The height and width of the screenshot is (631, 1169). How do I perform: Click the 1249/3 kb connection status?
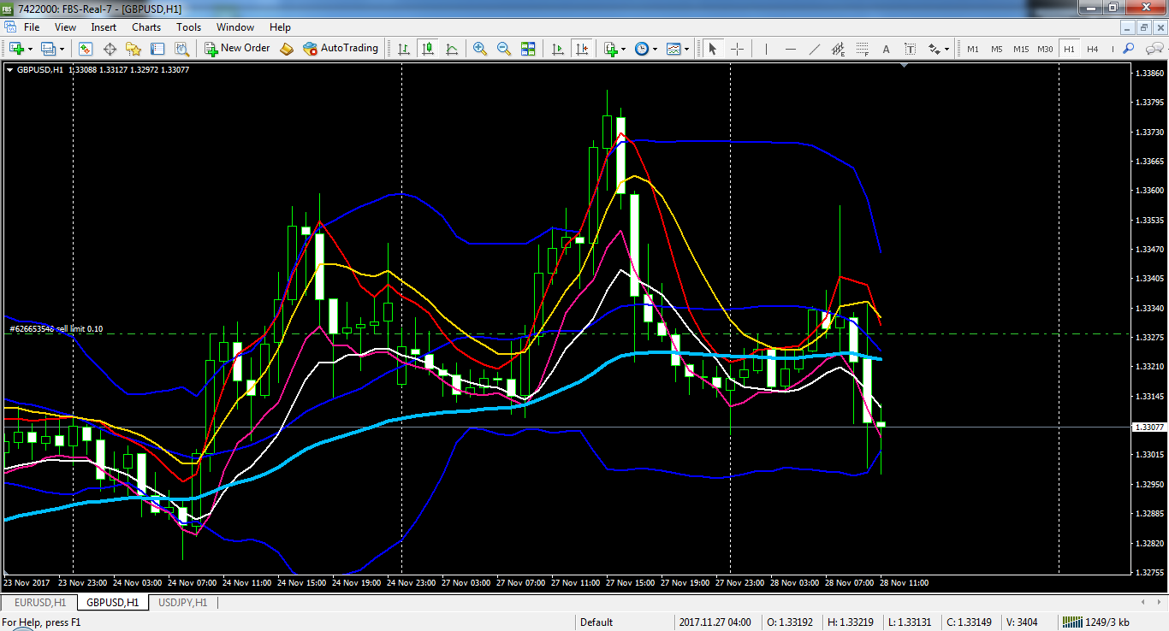coord(1096,622)
